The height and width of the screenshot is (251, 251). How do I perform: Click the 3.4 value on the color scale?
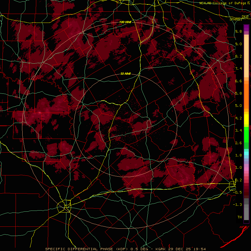238,131
